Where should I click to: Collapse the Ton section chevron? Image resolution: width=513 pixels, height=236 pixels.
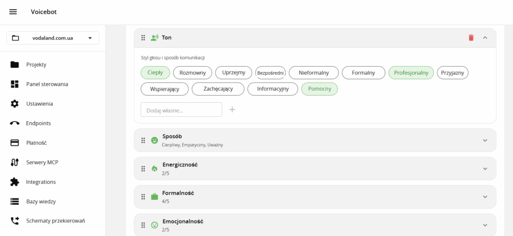coord(485,38)
